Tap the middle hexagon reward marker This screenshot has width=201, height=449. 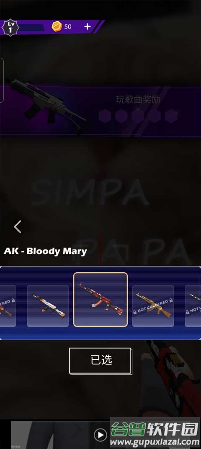tap(138, 116)
